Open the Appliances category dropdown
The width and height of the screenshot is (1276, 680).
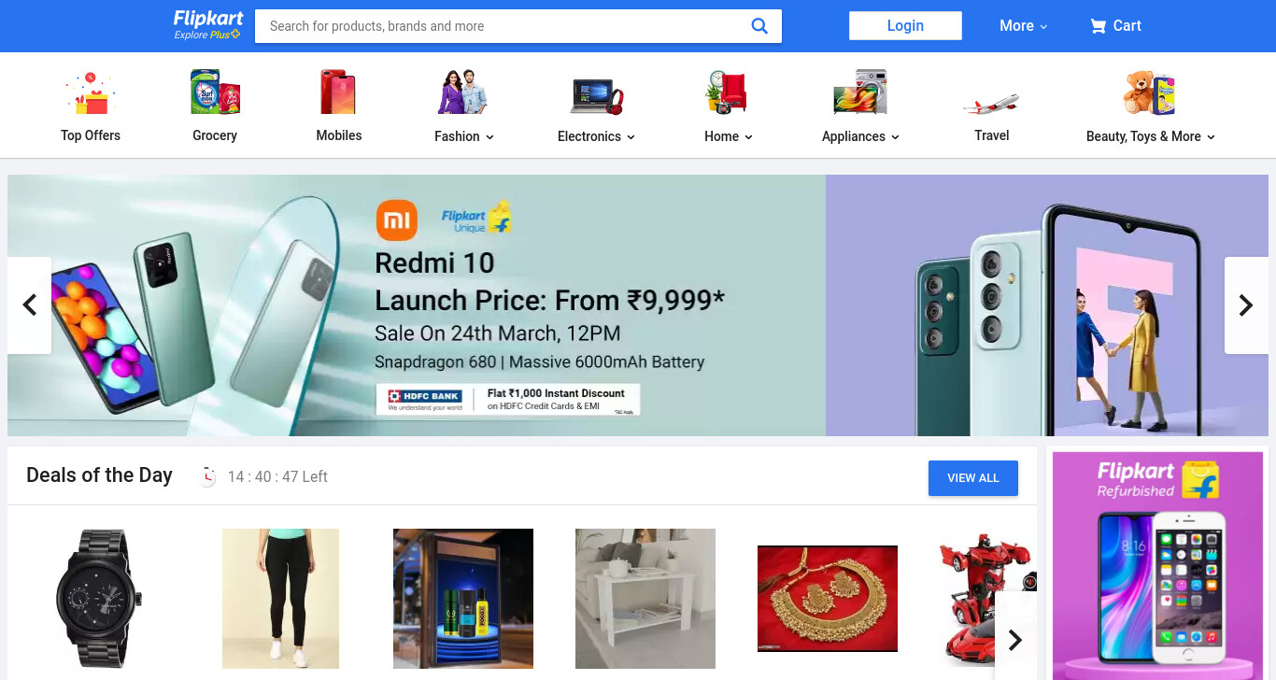[x=860, y=136]
